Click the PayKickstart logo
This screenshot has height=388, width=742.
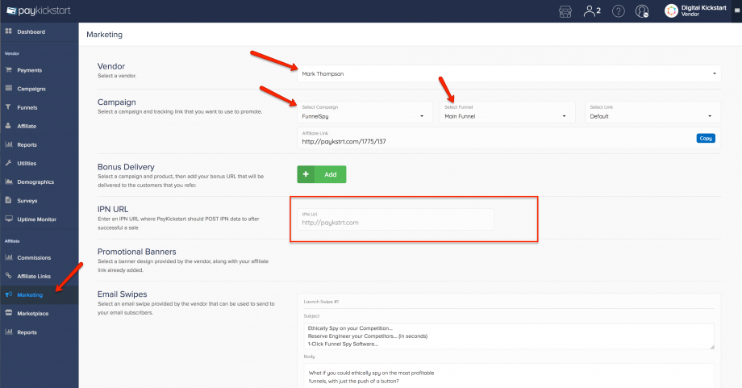click(39, 10)
